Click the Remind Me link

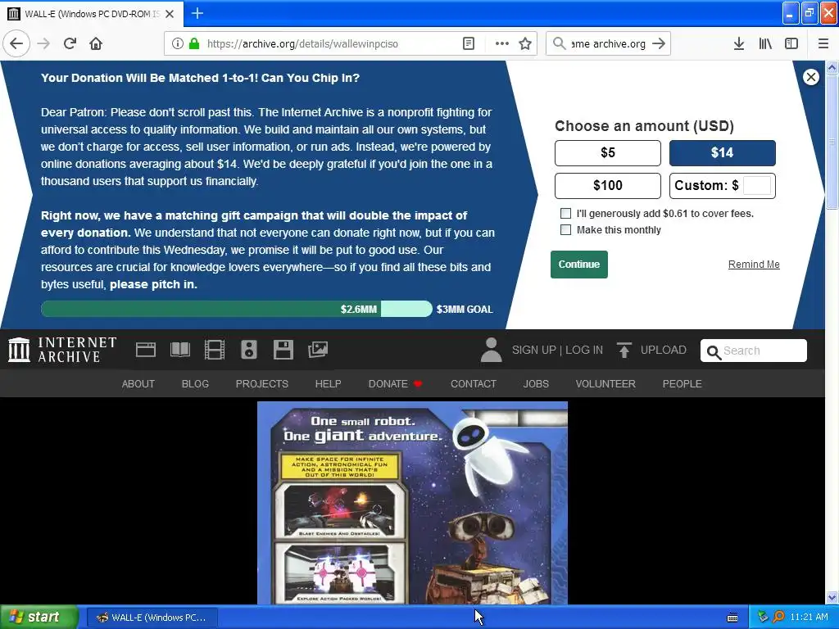754,265
